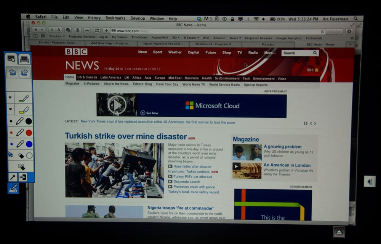Screen dimensions: 381x244
Task: Open the 3D bookmarks dropdown
Action: (176, 38)
